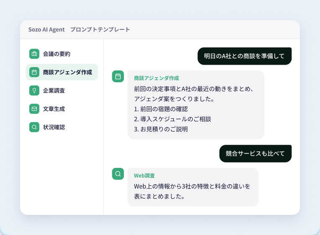This screenshot has width=320, height=235.
Task: Click agenda item 3. お見積りのご説明
Action: pyautogui.click(x=161, y=129)
